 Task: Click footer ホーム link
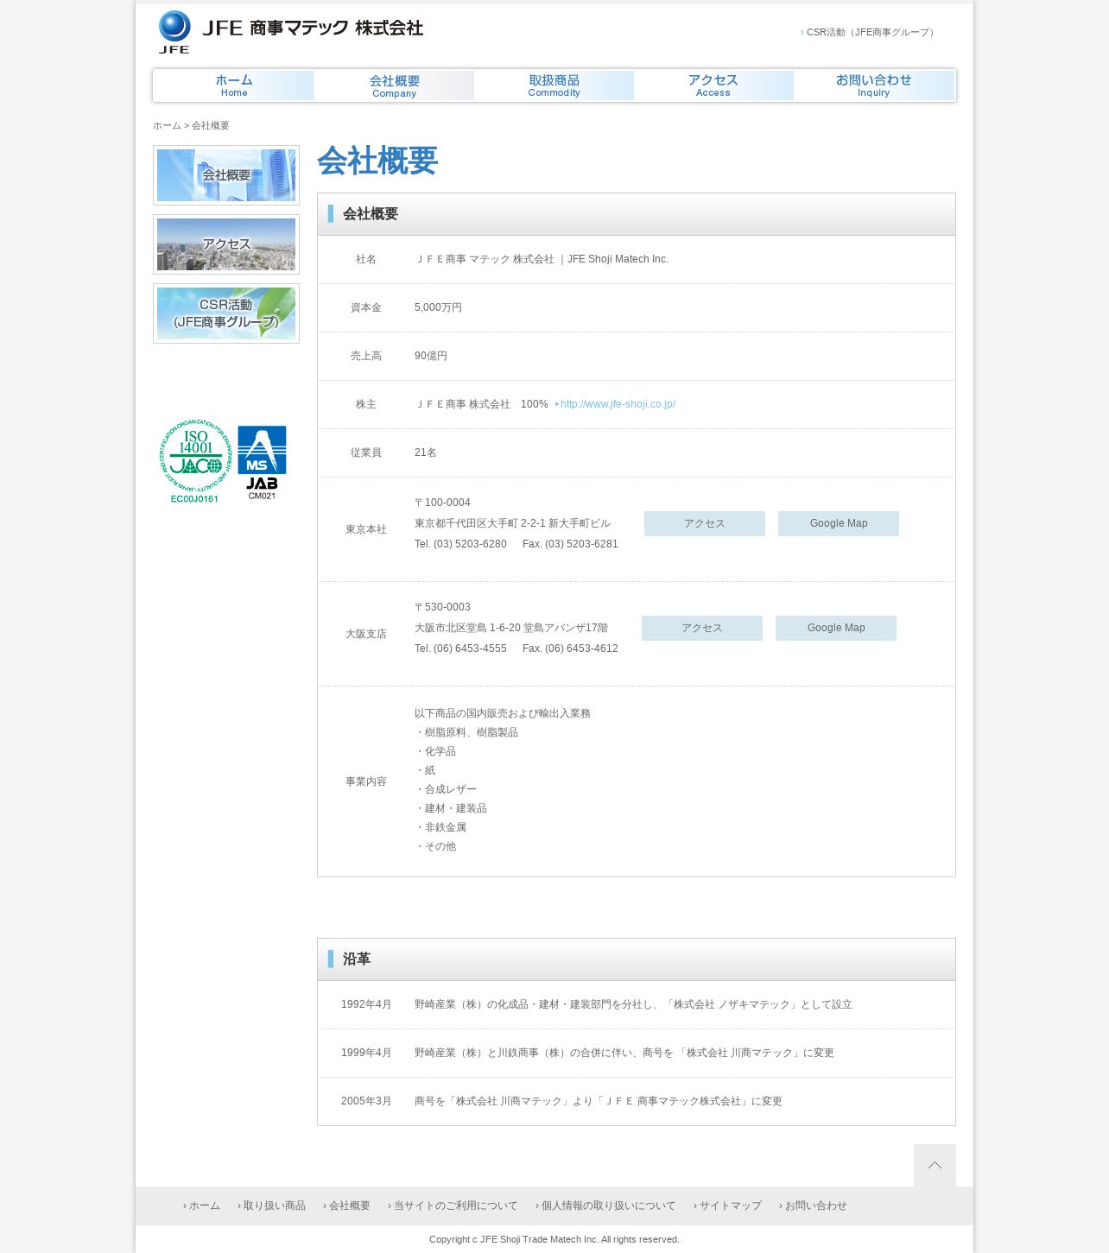(201, 1206)
